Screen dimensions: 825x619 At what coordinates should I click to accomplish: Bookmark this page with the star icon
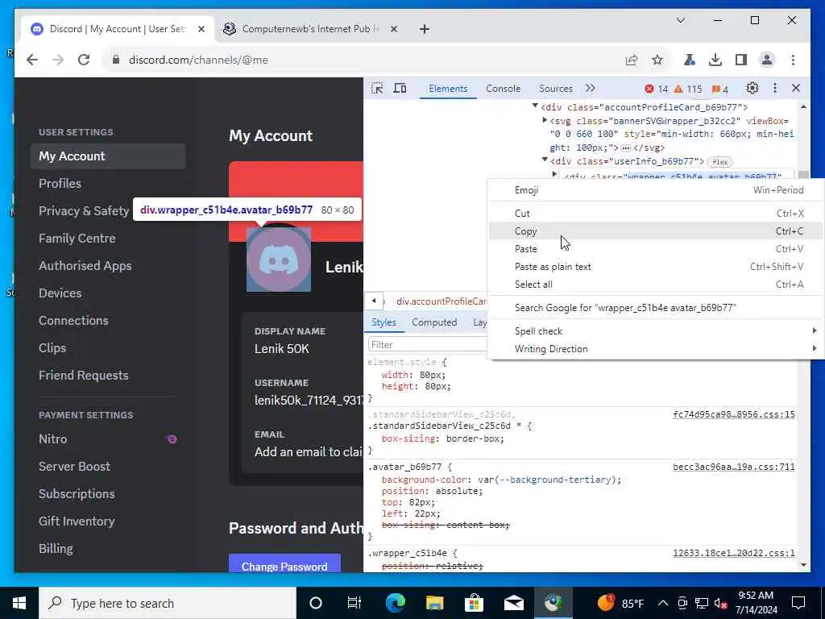(657, 60)
